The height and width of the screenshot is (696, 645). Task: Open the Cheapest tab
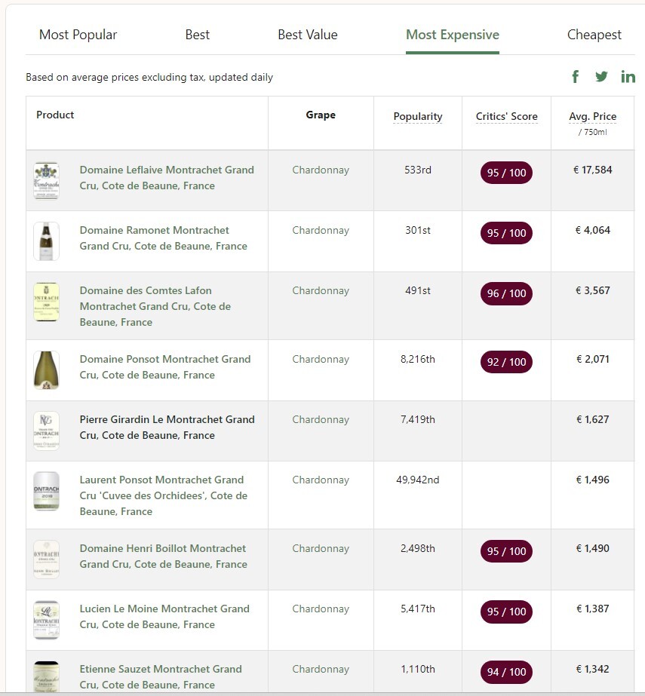(594, 35)
